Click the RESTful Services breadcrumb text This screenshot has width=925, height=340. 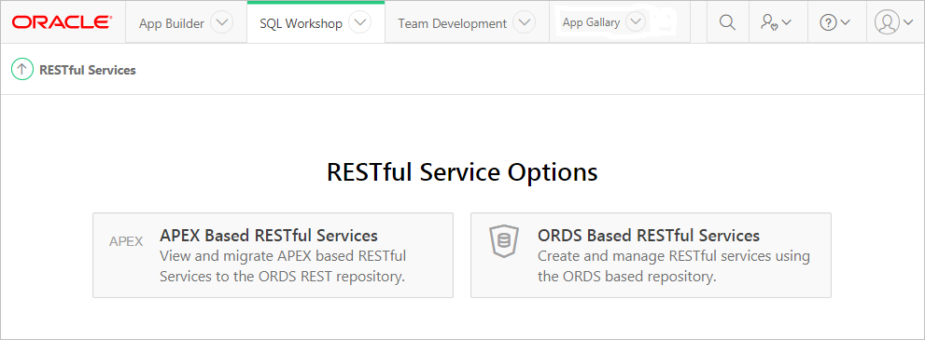[88, 70]
